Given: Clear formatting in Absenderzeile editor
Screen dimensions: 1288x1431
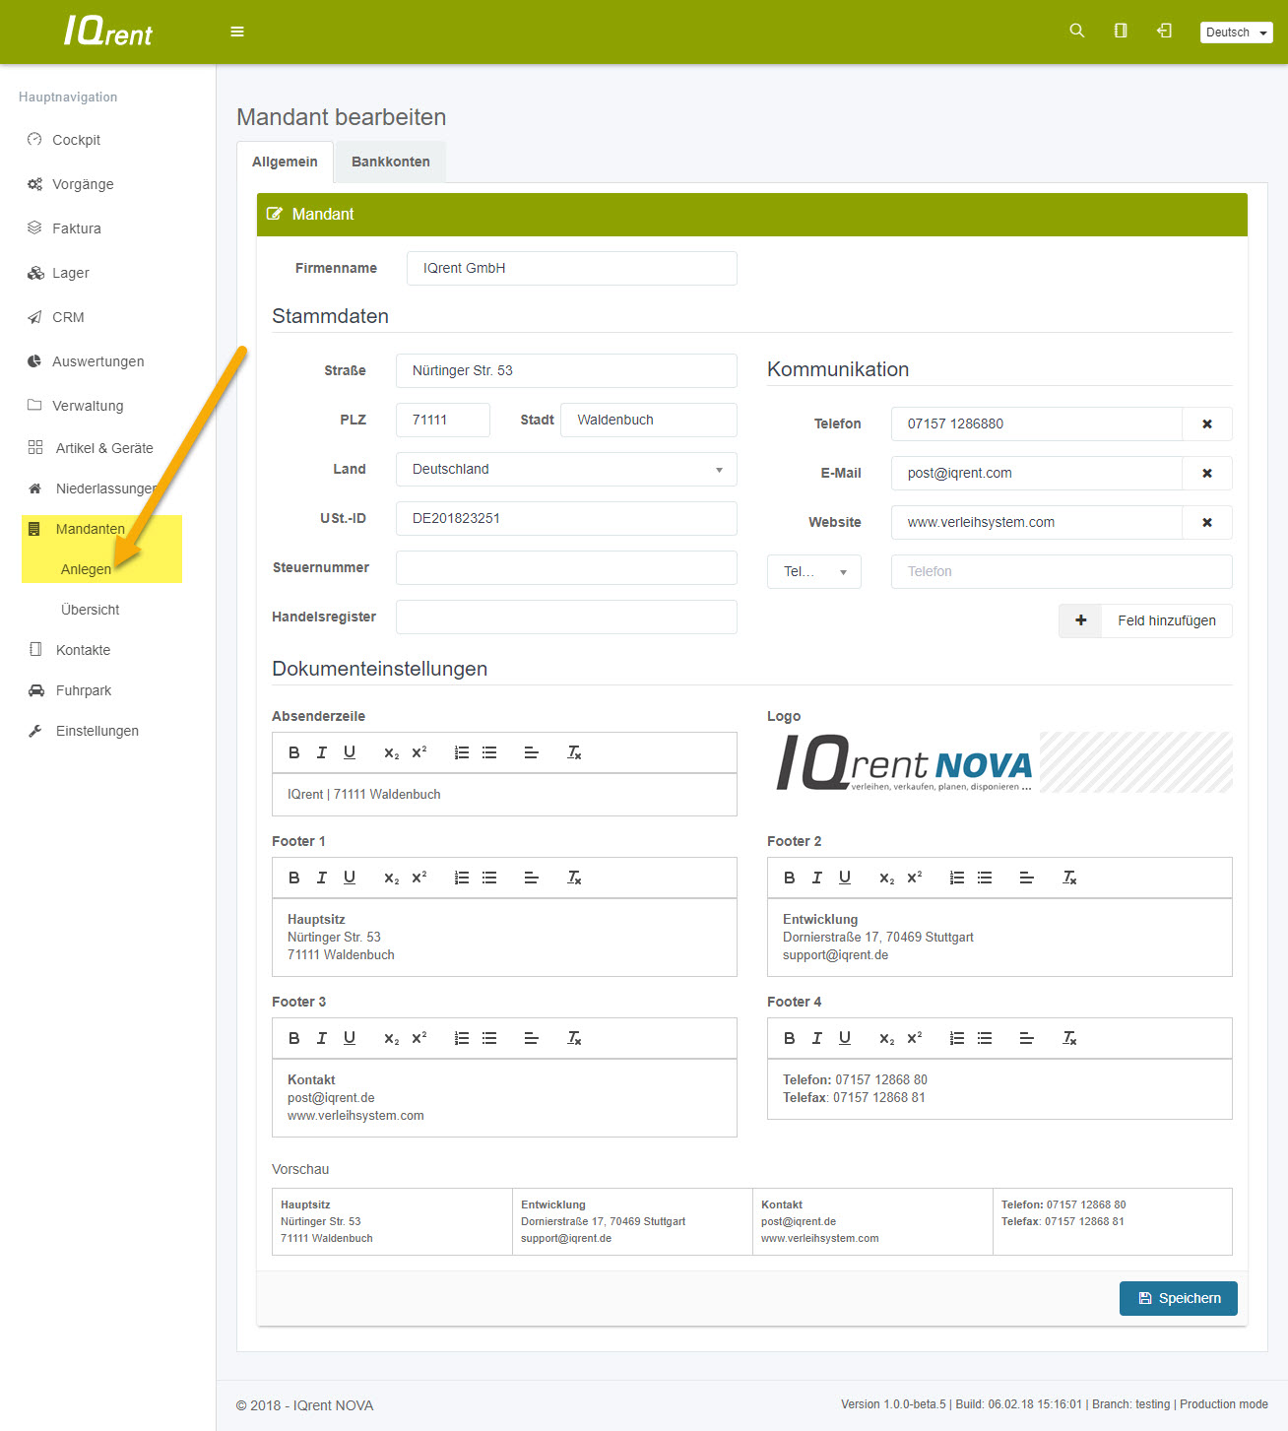Looking at the screenshot, I should (574, 752).
